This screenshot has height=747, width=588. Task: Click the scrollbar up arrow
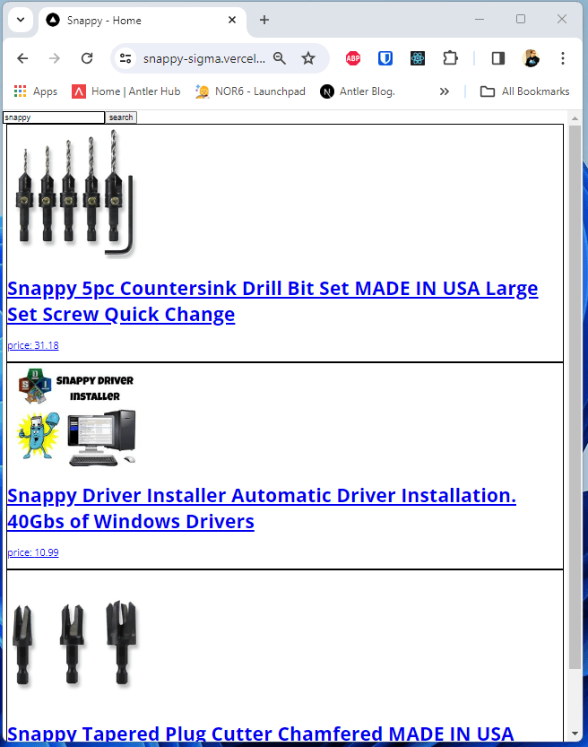click(x=575, y=118)
